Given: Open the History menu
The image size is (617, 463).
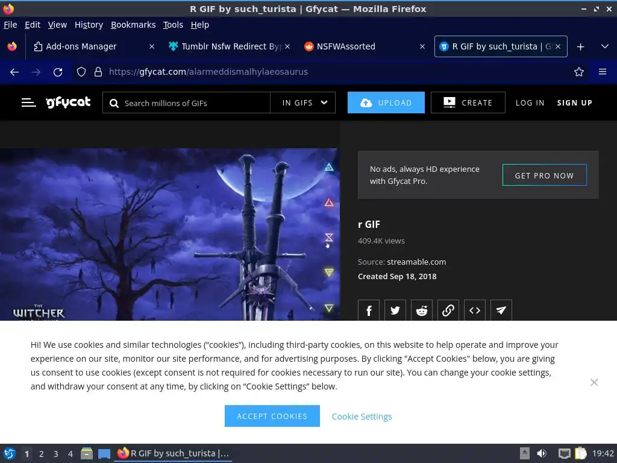Looking at the screenshot, I should 89,25.
